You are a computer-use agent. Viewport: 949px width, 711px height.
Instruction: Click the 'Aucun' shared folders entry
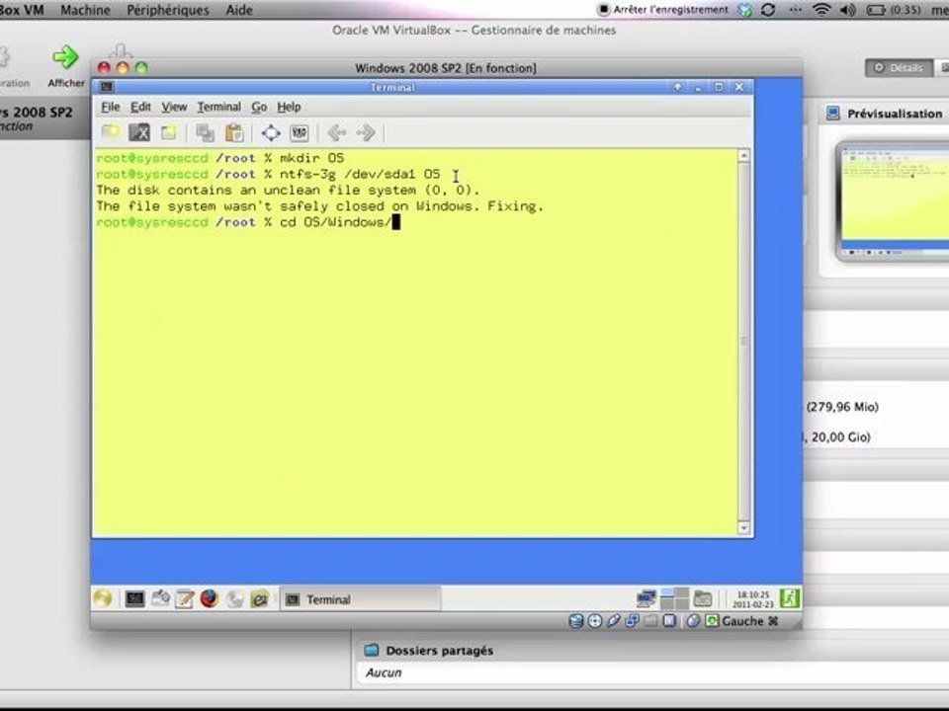tap(384, 672)
